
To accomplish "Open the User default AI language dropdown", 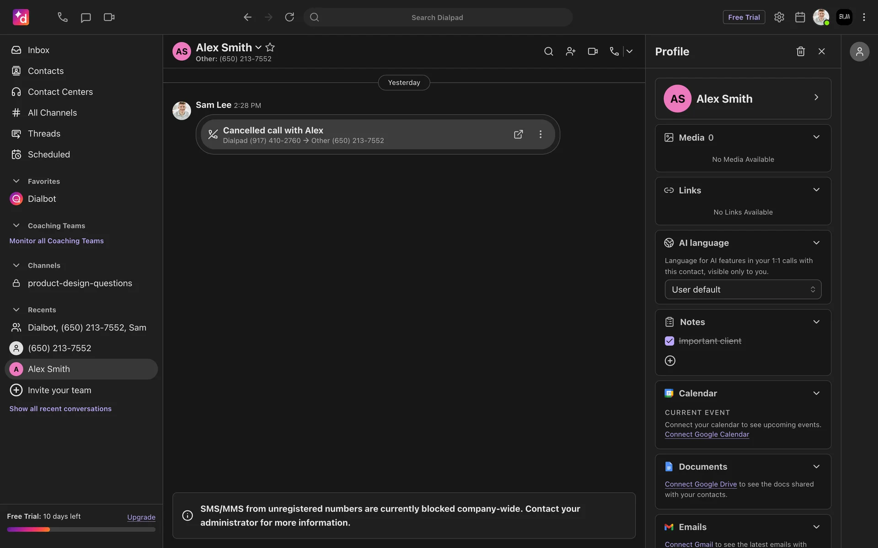I will coord(743,290).
